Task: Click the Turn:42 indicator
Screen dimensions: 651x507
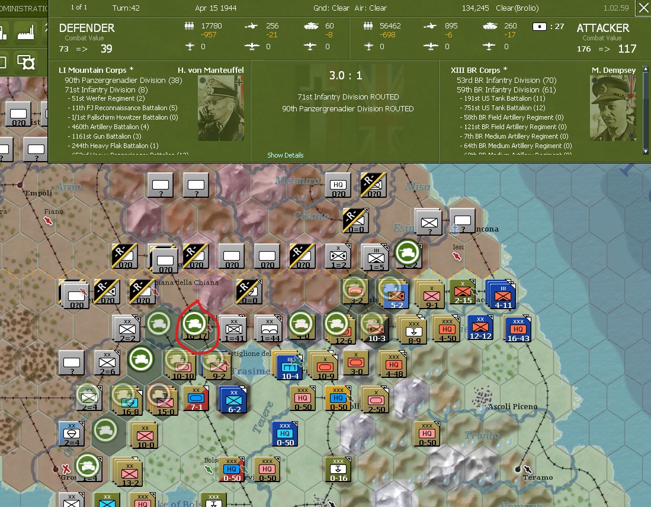Action: point(126,8)
